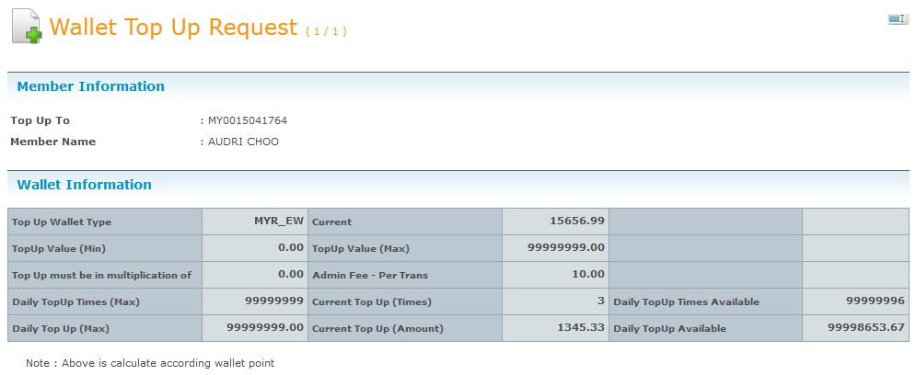Viewport: 916px width, 375px height.
Task: Click the page counter (1/1)
Action: pyautogui.click(x=326, y=31)
